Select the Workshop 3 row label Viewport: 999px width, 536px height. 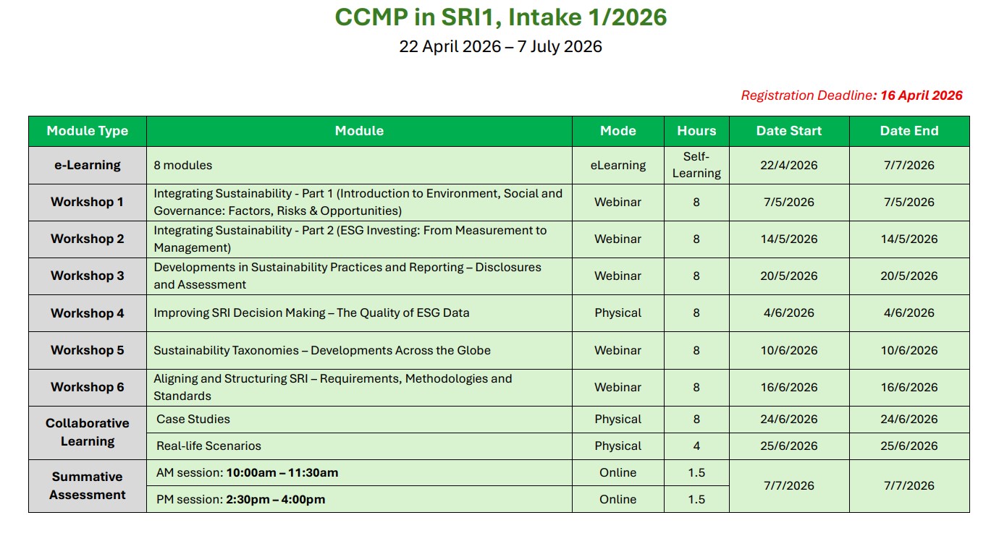(x=87, y=276)
